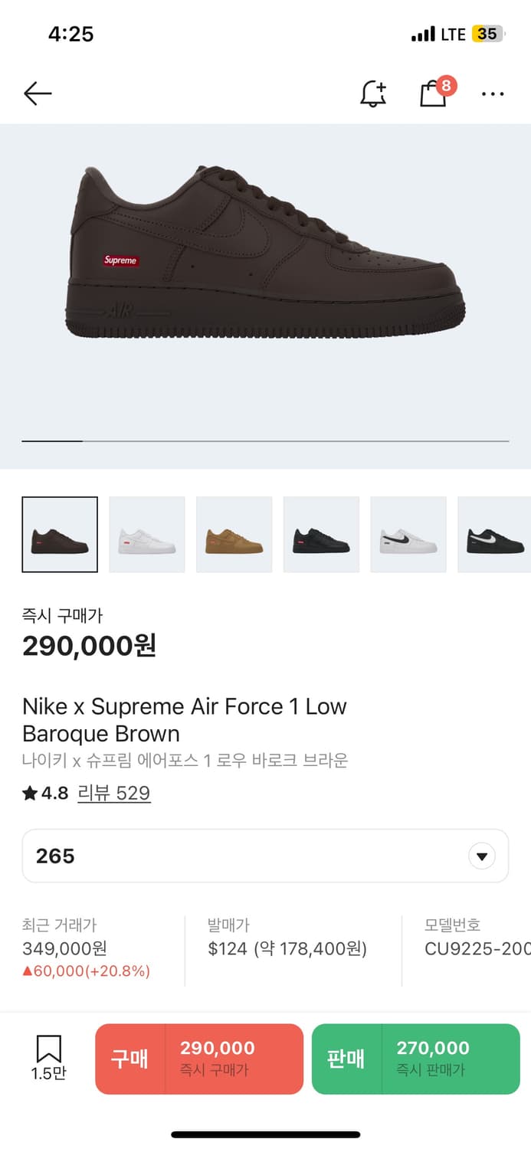Tap the main brown Air Force 1 image
Screen dimensions: 531x1149
tap(265, 253)
